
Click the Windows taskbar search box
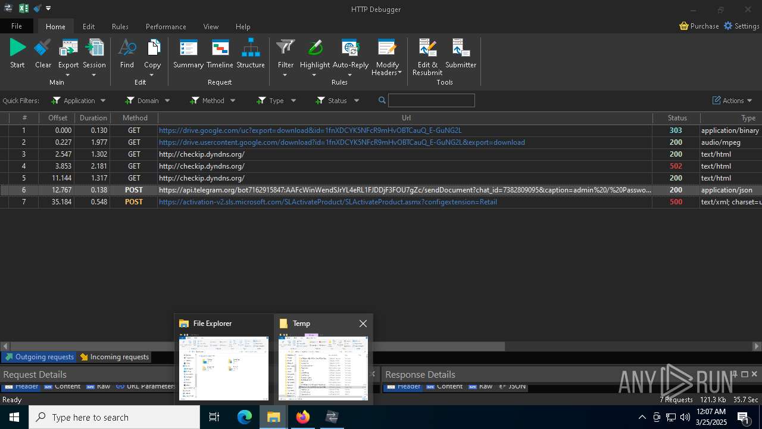pos(114,417)
